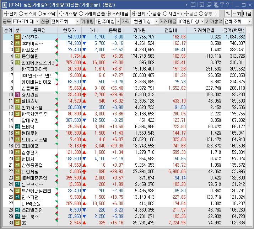
Task: Select the 장후 after-hours radio button
Action: pos(201,14)
